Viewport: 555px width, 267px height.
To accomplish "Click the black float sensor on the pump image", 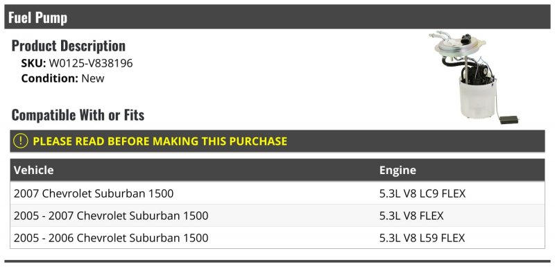I will [x=509, y=120].
